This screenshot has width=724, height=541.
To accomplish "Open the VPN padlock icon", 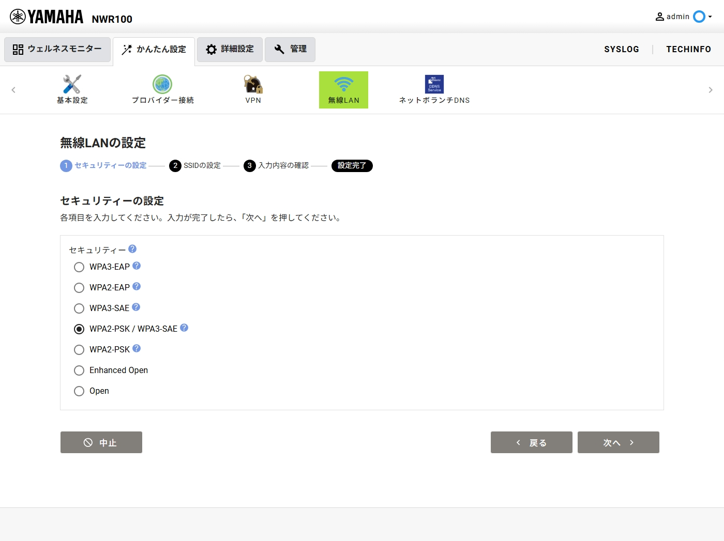I will coord(253,85).
